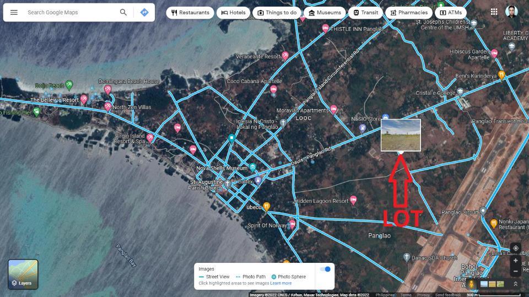This screenshot has width=529, height=297.
Task: Click the ATMs category chip
Action: pyautogui.click(x=450, y=12)
